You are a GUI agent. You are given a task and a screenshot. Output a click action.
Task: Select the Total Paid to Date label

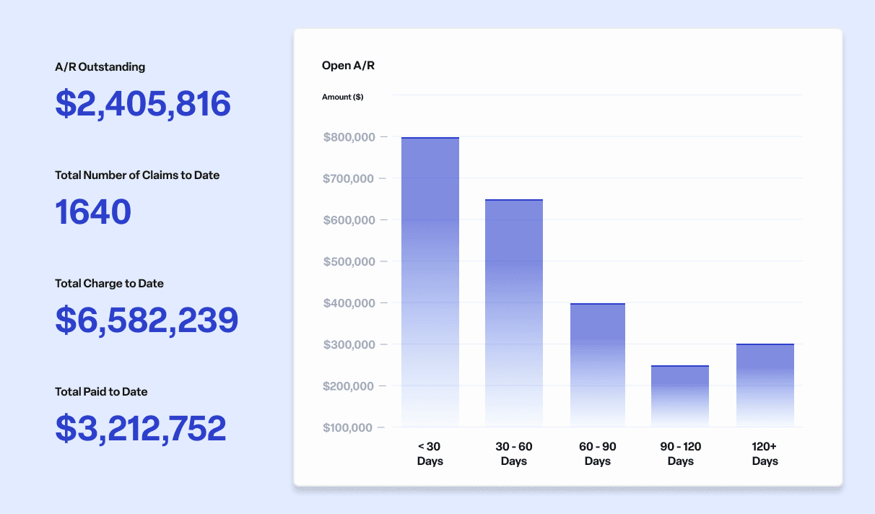tap(101, 392)
